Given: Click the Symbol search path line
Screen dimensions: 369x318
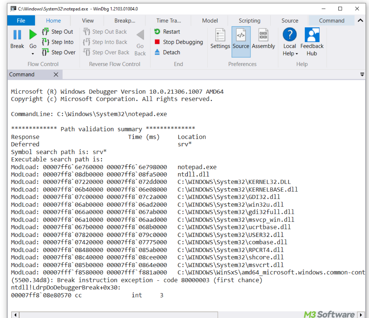Looking at the screenshot, I should (59, 152).
